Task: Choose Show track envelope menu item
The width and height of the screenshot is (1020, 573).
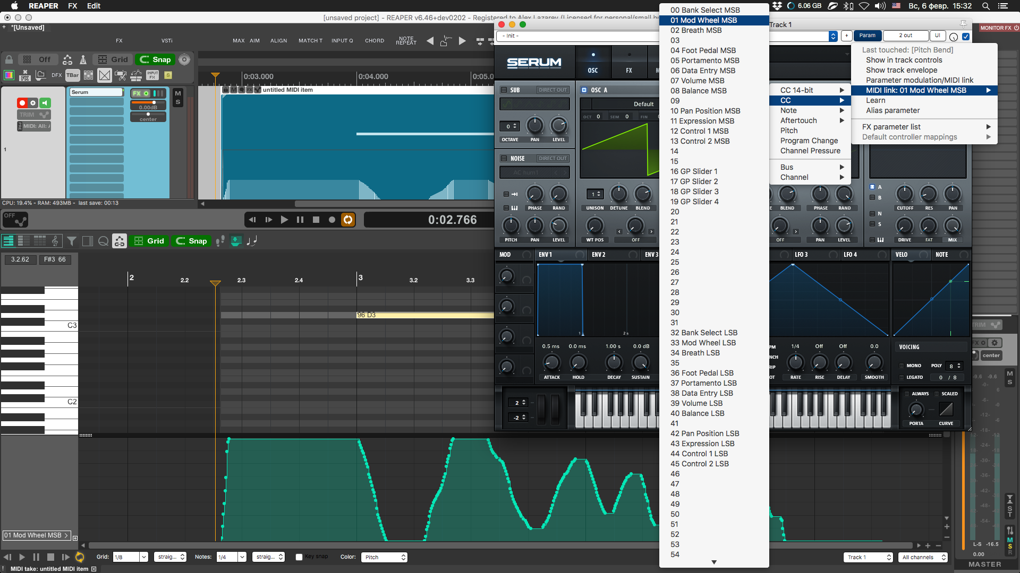Action: tap(901, 70)
